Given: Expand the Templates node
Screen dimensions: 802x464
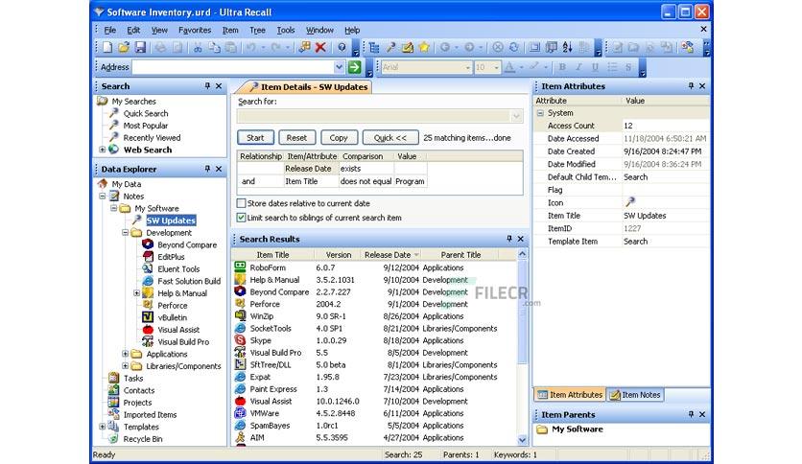Looking at the screenshot, I should pyautogui.click(x=103, y=427).
